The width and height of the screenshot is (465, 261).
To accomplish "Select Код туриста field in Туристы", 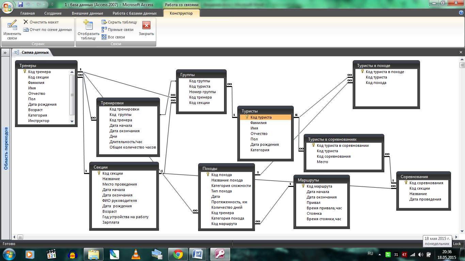I will pyautogui.click(x=261, y=117).
